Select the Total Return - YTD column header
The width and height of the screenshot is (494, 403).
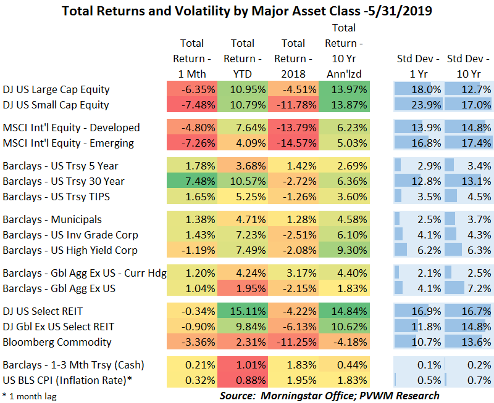click(x=243, y=59)
